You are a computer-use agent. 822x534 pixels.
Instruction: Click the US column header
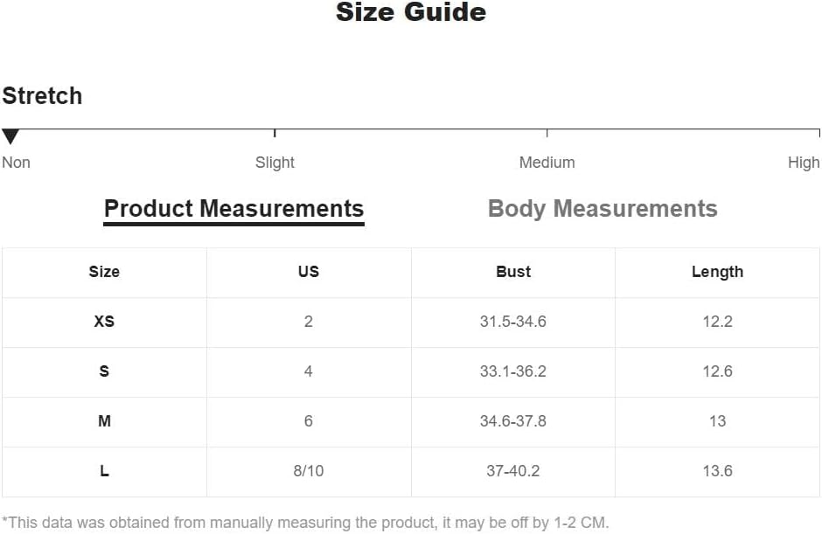pos(308,272)
